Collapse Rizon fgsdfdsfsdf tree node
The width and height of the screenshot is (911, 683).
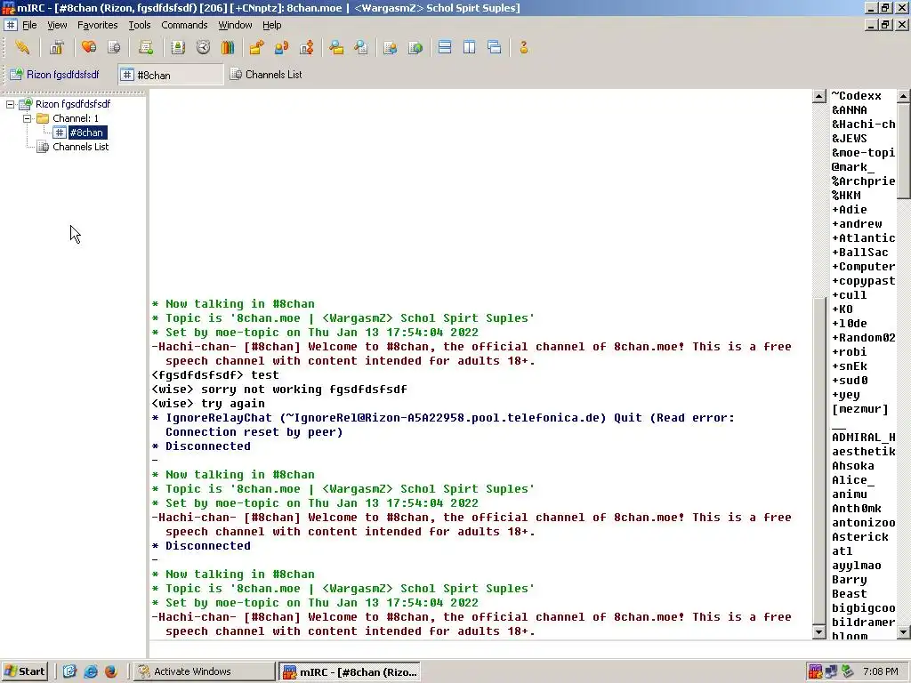point(11,105)
